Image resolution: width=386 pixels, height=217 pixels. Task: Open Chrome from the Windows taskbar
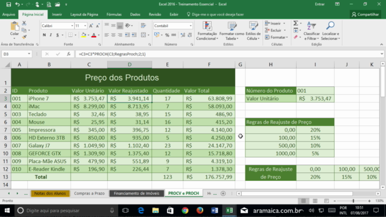tap(185, 210)
